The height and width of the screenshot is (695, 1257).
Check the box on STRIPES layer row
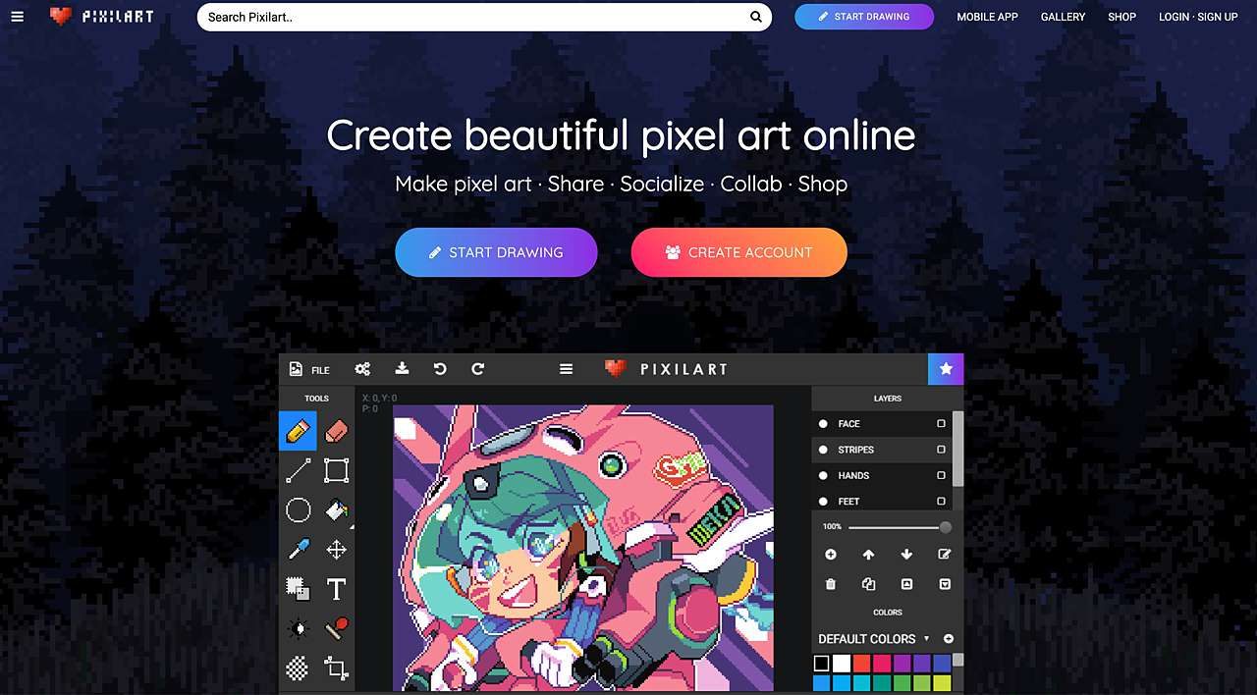(x=941, y=450)
